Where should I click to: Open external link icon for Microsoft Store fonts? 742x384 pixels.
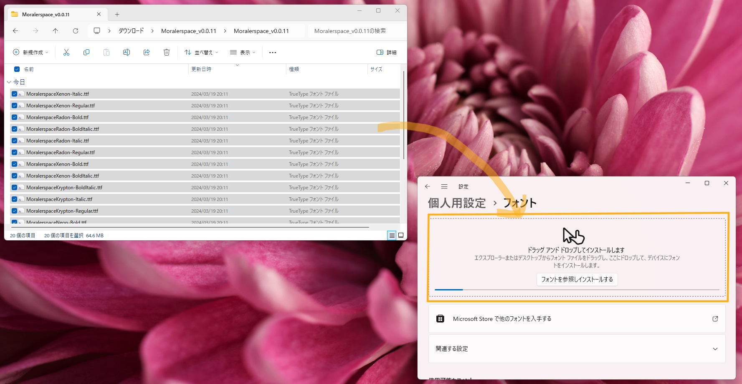click(x=715, y=319)
